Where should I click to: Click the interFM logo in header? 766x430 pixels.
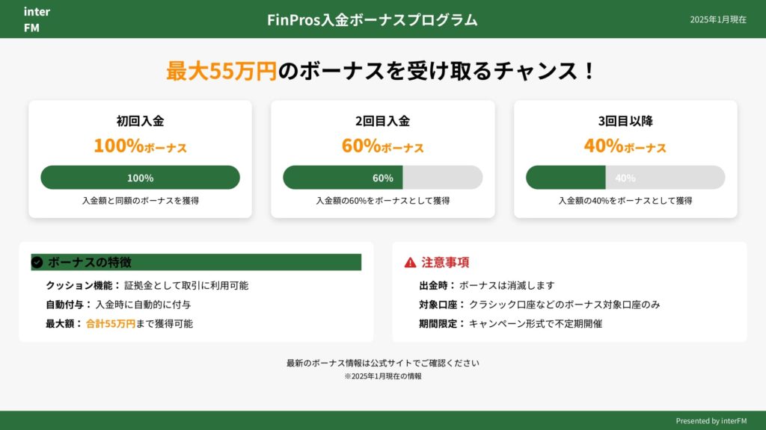(x=37, y=19)
